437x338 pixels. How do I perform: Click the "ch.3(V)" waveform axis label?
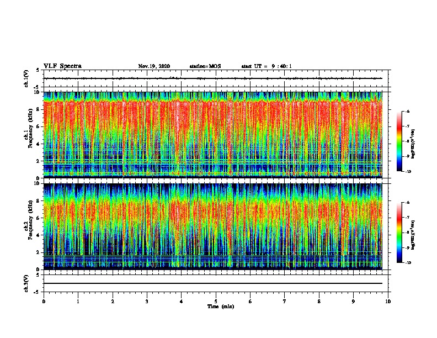(x=26, y=283)
